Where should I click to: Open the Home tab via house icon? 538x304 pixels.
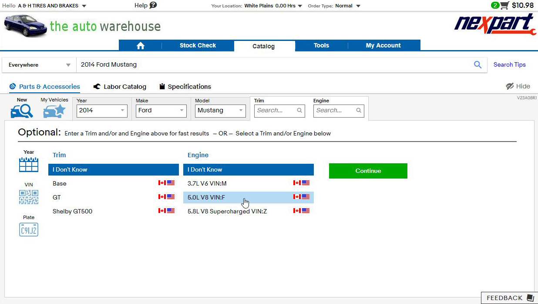(x=140, y=45)
